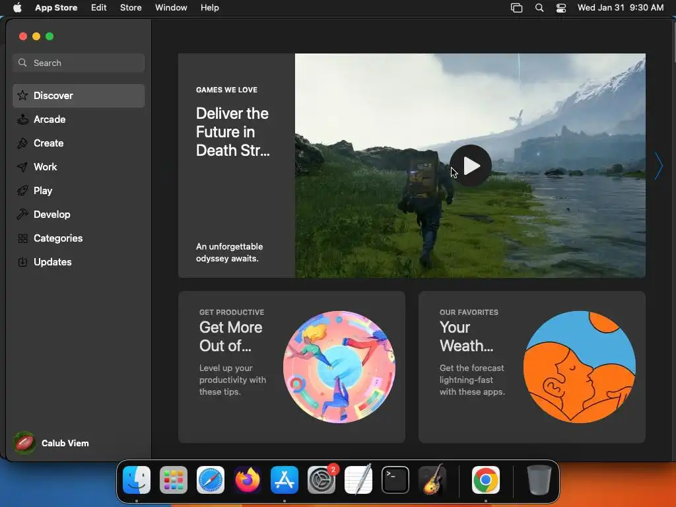Open the App Store menu

click(x=56, y=8)
